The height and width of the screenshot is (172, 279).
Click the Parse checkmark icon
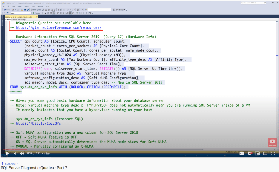(x=46, y=13)
